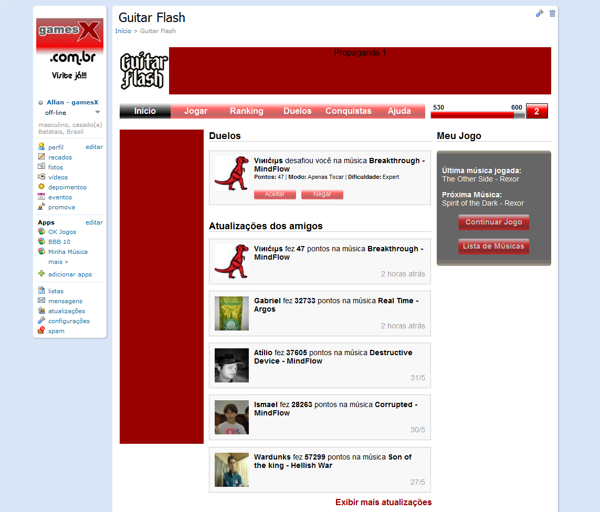Switch to the Duelos tab
The image size is (600, 512).
[297, 111]
